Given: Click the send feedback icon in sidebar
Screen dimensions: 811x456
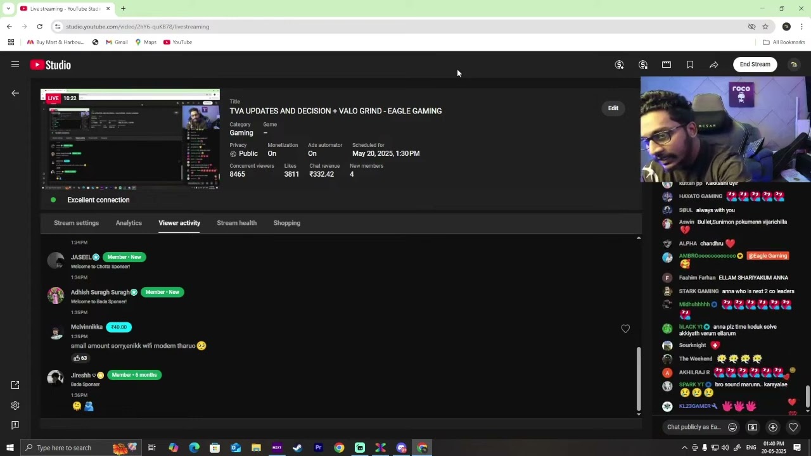Looking at the screenshot, I should [15, 425].
